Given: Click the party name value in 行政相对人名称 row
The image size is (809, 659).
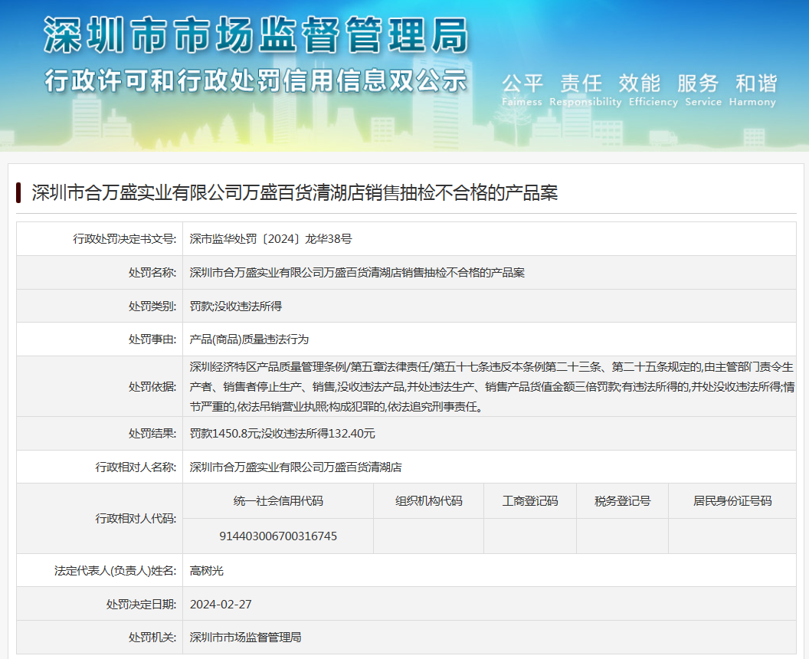Looking at the screenshot, I should [x=296, y=467].
